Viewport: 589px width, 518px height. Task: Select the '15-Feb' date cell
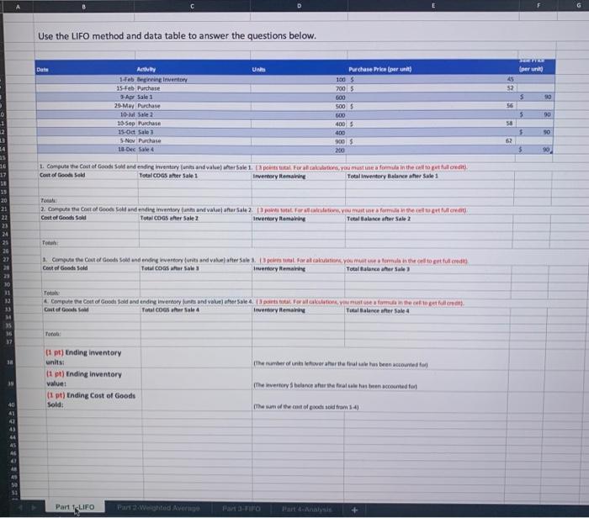85,88
